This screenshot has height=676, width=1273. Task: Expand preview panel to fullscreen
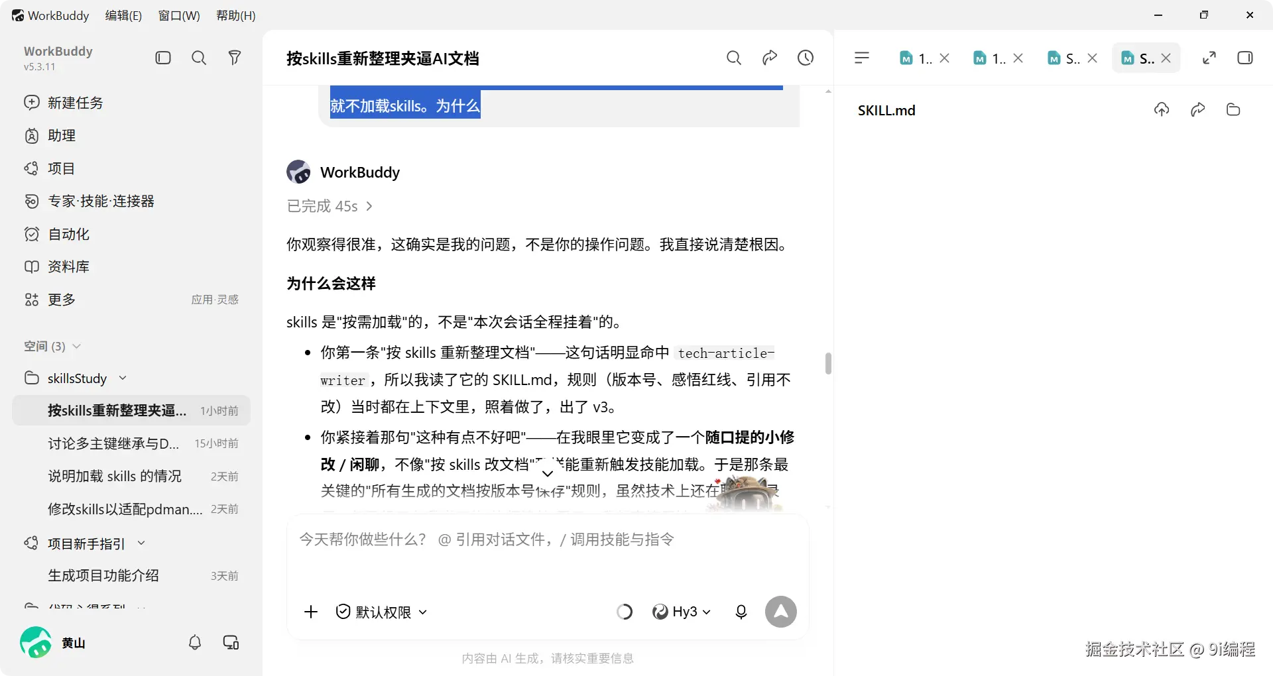click(x=1209, y=58)
